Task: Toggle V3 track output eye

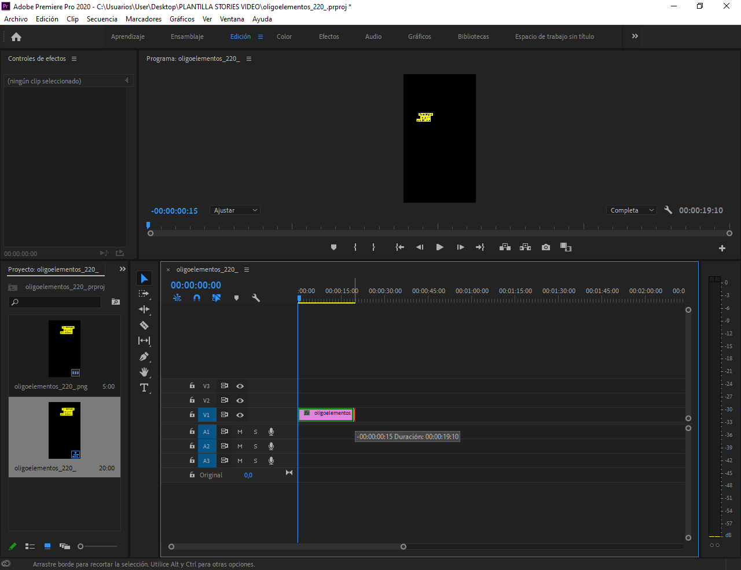Action: tap(240, 386)
